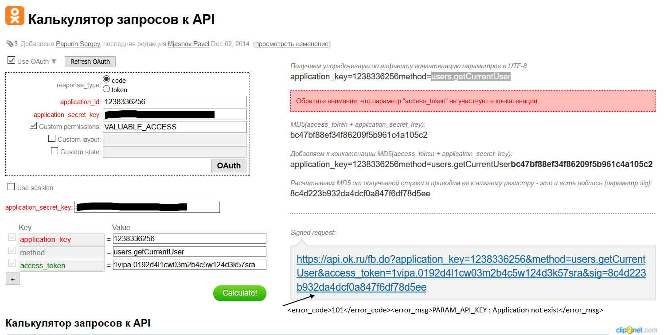Image resolution: width=664 pixels, height=335 pixels.
Task: Click the method key name field
Action: pyautogui.click(x=62, y=252)
